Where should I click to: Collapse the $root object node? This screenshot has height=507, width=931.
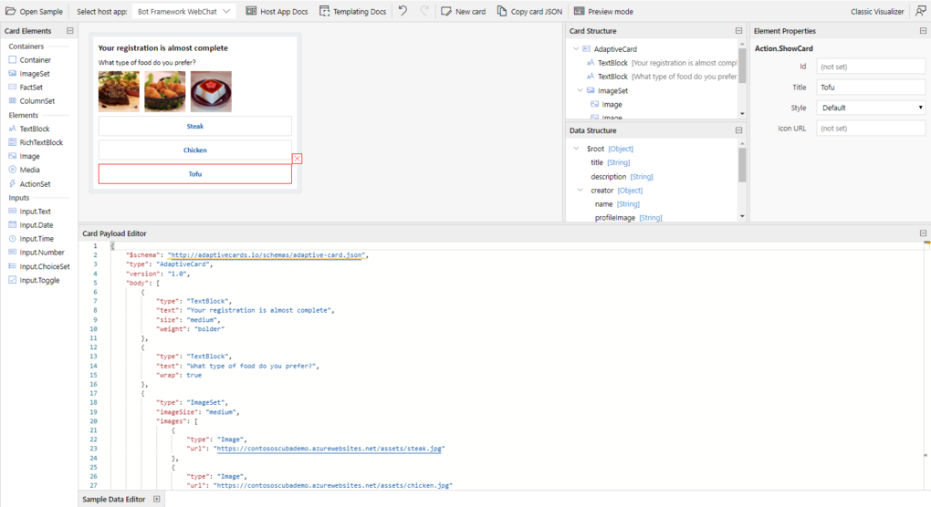[576, 149]
